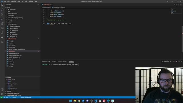Close the open editor tab

point(52,5)
